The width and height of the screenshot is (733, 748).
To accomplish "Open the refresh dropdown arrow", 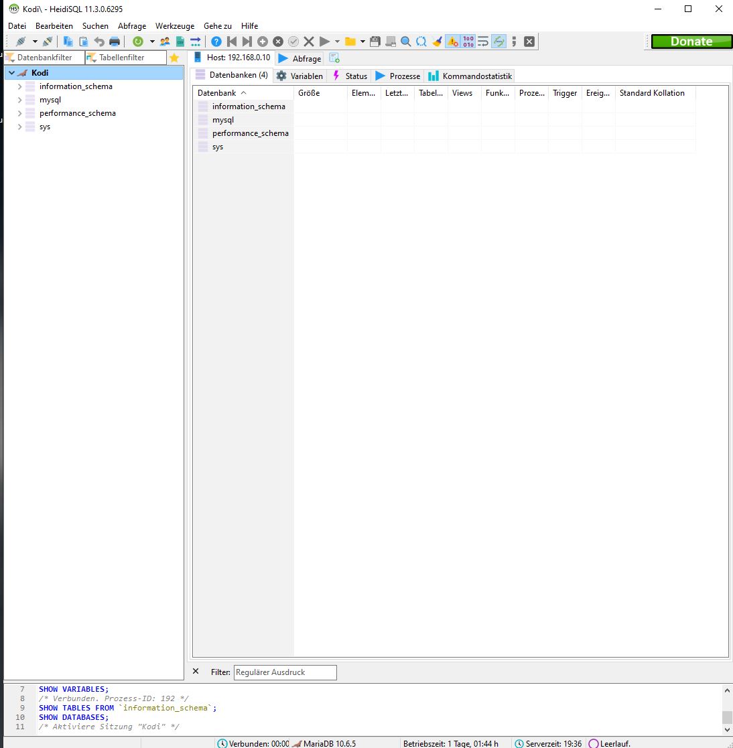I will 152,42.
